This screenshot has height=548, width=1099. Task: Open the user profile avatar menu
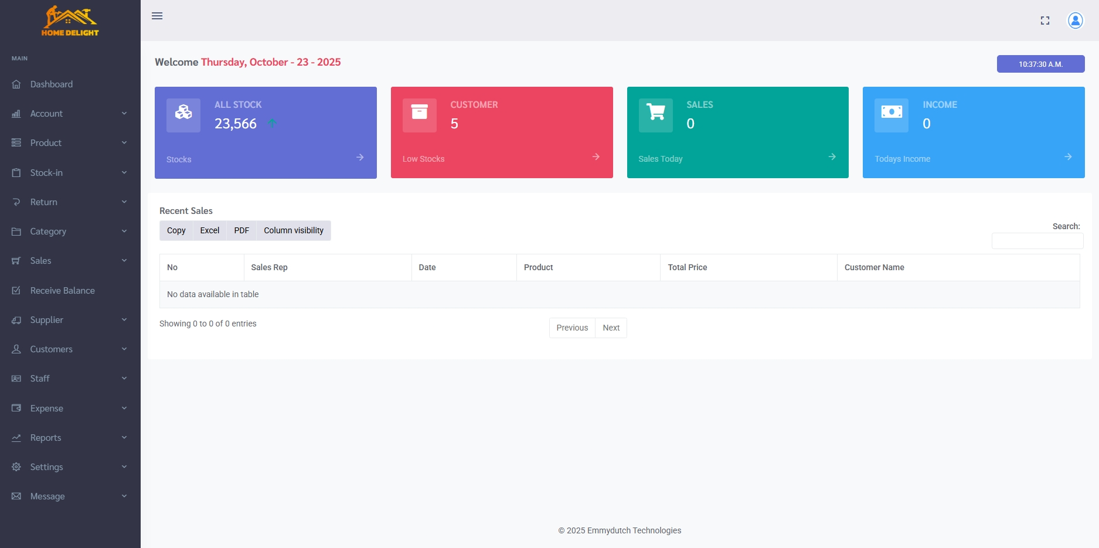click(x=1076, y=21)
